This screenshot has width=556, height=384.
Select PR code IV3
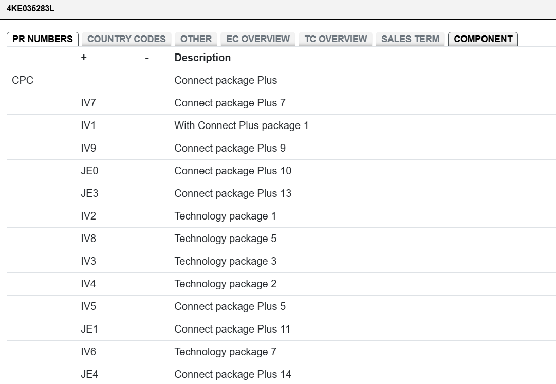(88, 261)
